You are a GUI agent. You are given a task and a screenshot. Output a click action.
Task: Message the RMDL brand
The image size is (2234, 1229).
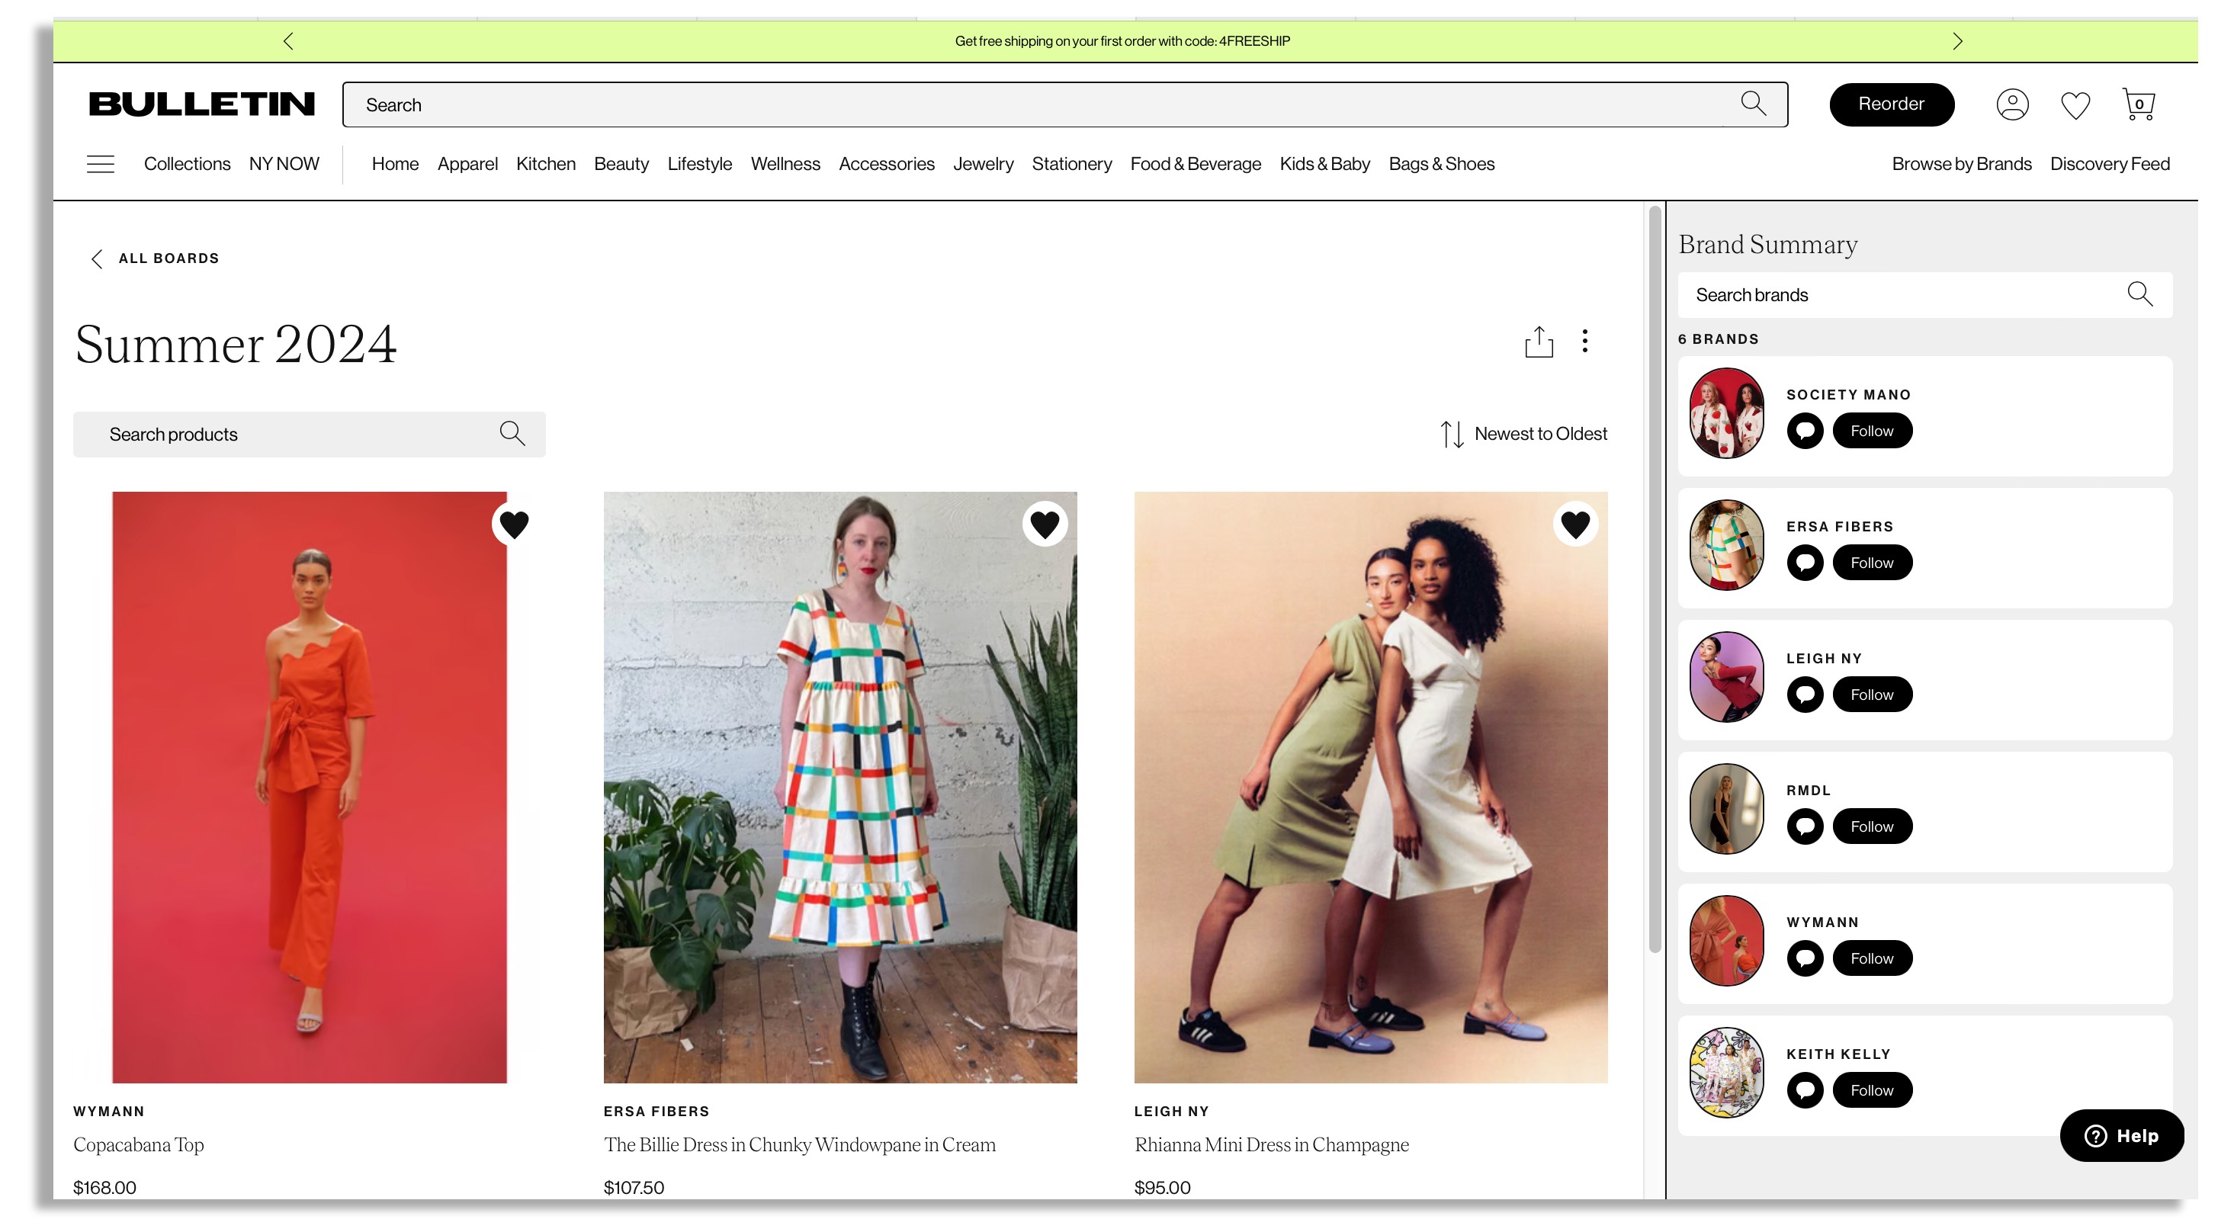(x=1805, y=826)
